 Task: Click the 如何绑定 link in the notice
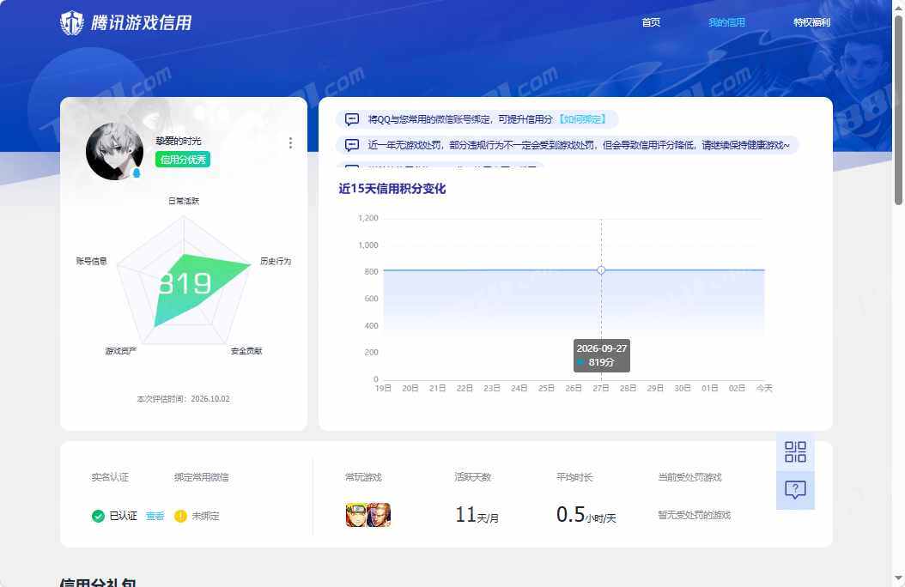pos(582,119)
